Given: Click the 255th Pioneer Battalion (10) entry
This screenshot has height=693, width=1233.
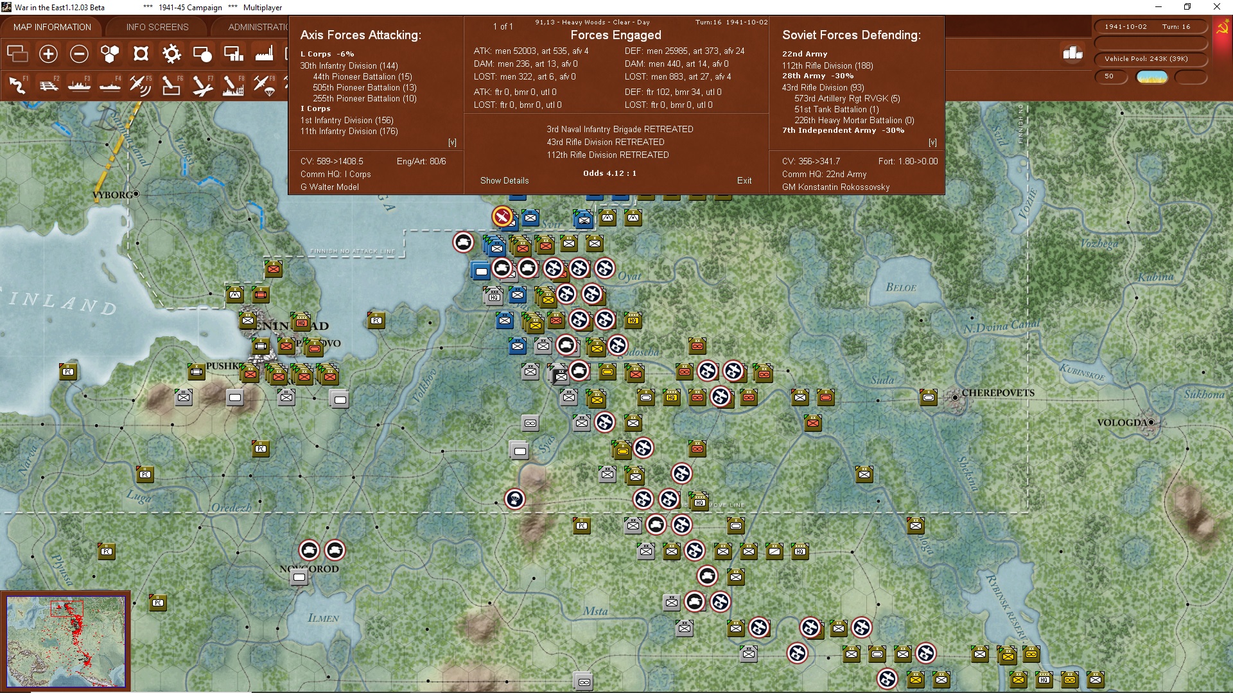Looking at the screenshot, I should point(365,98).
